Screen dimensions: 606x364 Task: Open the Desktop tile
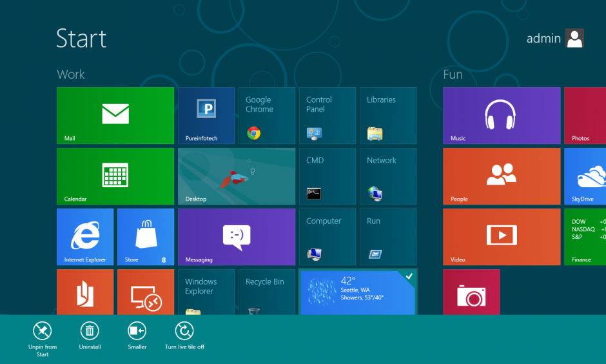(237, 176)
